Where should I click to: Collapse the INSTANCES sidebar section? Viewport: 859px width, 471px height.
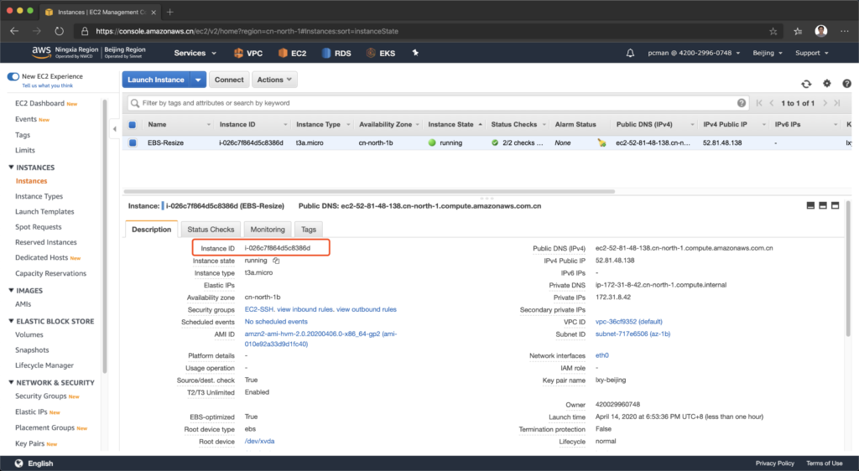(x=10, y=168)
